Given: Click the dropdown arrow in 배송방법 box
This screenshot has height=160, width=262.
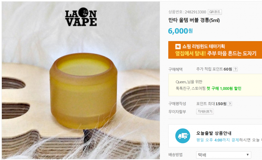Looking at the screenshot, I should [248, 155].
